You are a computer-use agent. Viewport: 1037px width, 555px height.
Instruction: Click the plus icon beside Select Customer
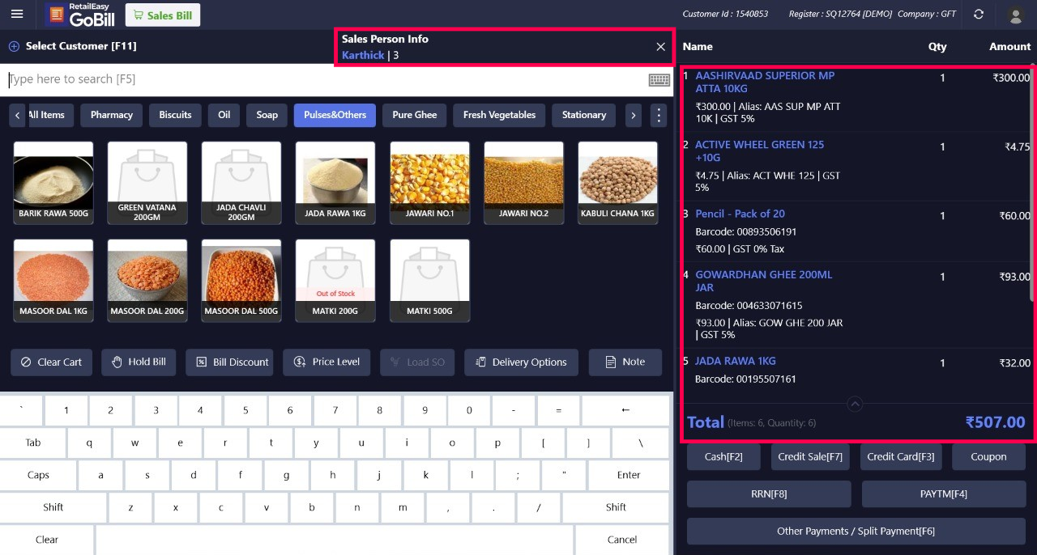14,46
